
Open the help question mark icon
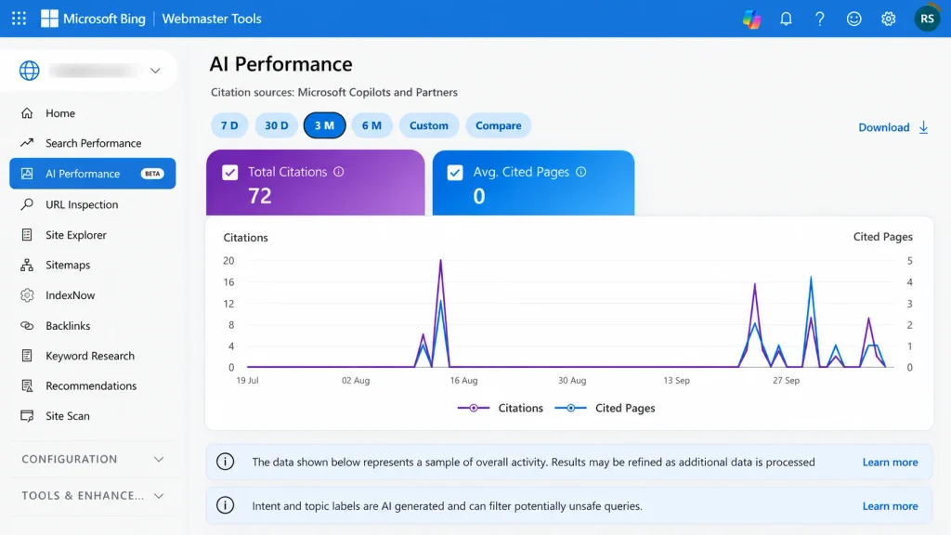[x=819, y=19]
